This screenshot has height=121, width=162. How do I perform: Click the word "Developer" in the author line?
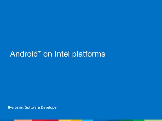click(49, 108)
